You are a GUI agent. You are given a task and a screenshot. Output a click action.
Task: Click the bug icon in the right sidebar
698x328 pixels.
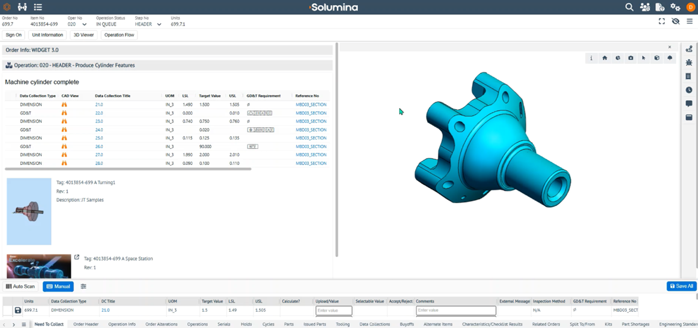click(x=689, y=63)
